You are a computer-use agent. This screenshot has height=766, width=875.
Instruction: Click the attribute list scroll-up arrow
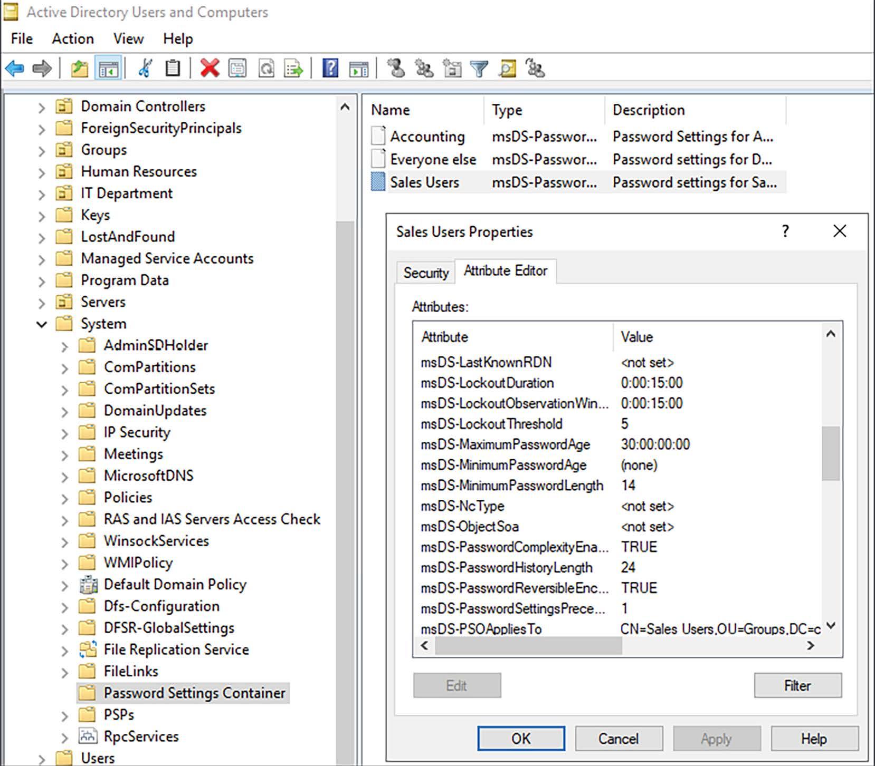coord(831,334)
